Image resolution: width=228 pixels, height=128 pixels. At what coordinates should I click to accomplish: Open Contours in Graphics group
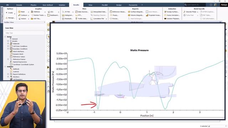click(23, 15)
